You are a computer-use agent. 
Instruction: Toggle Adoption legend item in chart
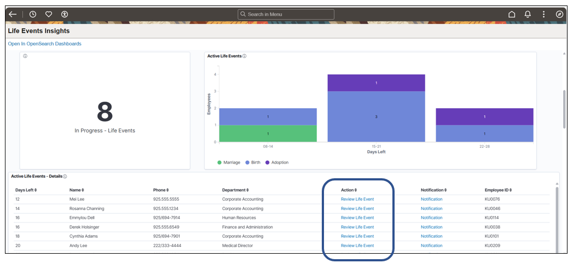point(277,162)
